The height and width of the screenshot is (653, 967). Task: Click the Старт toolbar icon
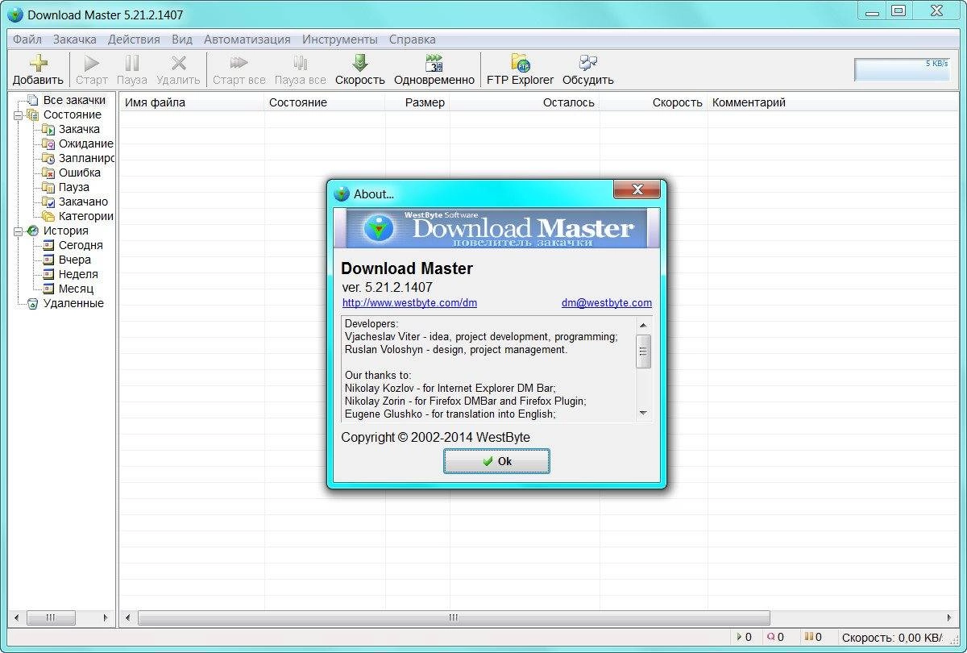point(92,70)
